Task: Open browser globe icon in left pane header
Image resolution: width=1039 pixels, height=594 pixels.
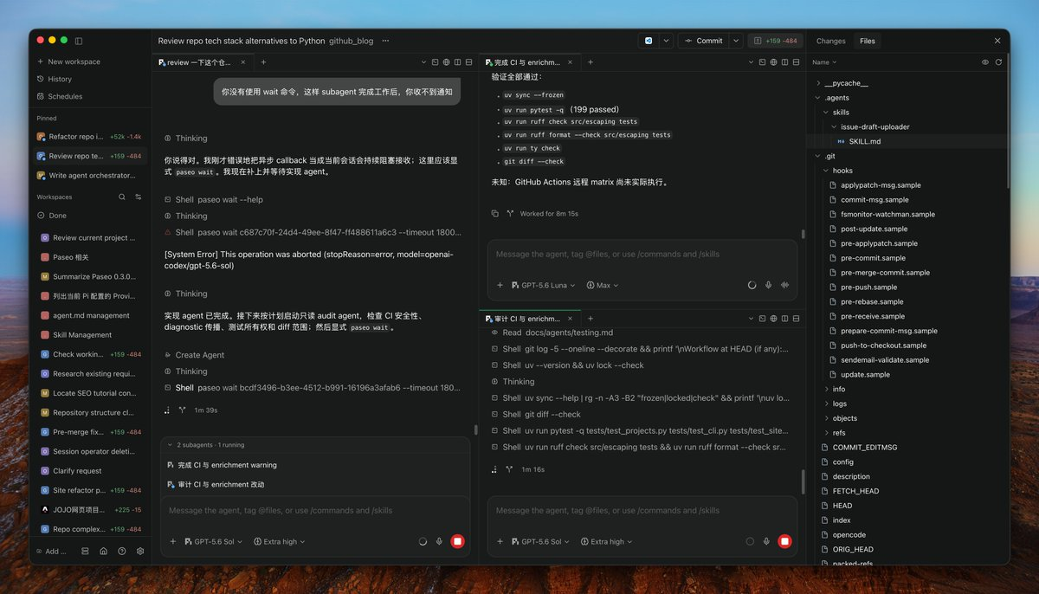Action: tap(446, 62)
